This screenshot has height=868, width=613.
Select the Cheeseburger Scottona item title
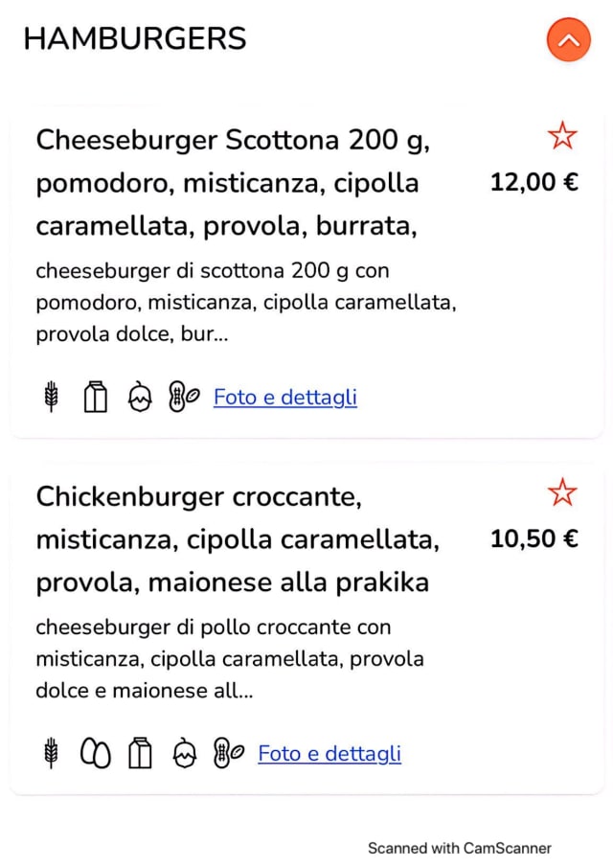[x=230, y=182]
